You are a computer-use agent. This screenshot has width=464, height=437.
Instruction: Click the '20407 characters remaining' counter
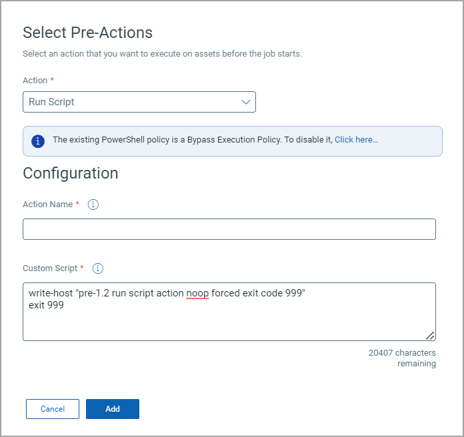(x=402, y=358)
